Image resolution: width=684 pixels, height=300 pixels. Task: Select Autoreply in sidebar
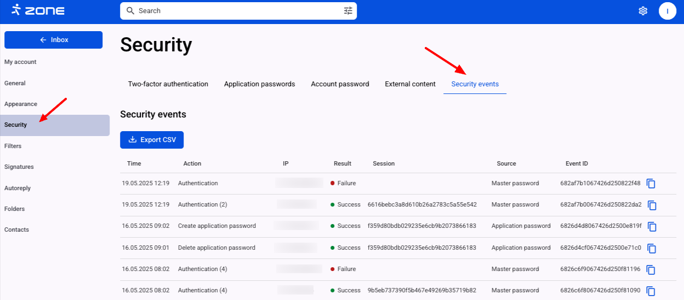click(18, 188)
